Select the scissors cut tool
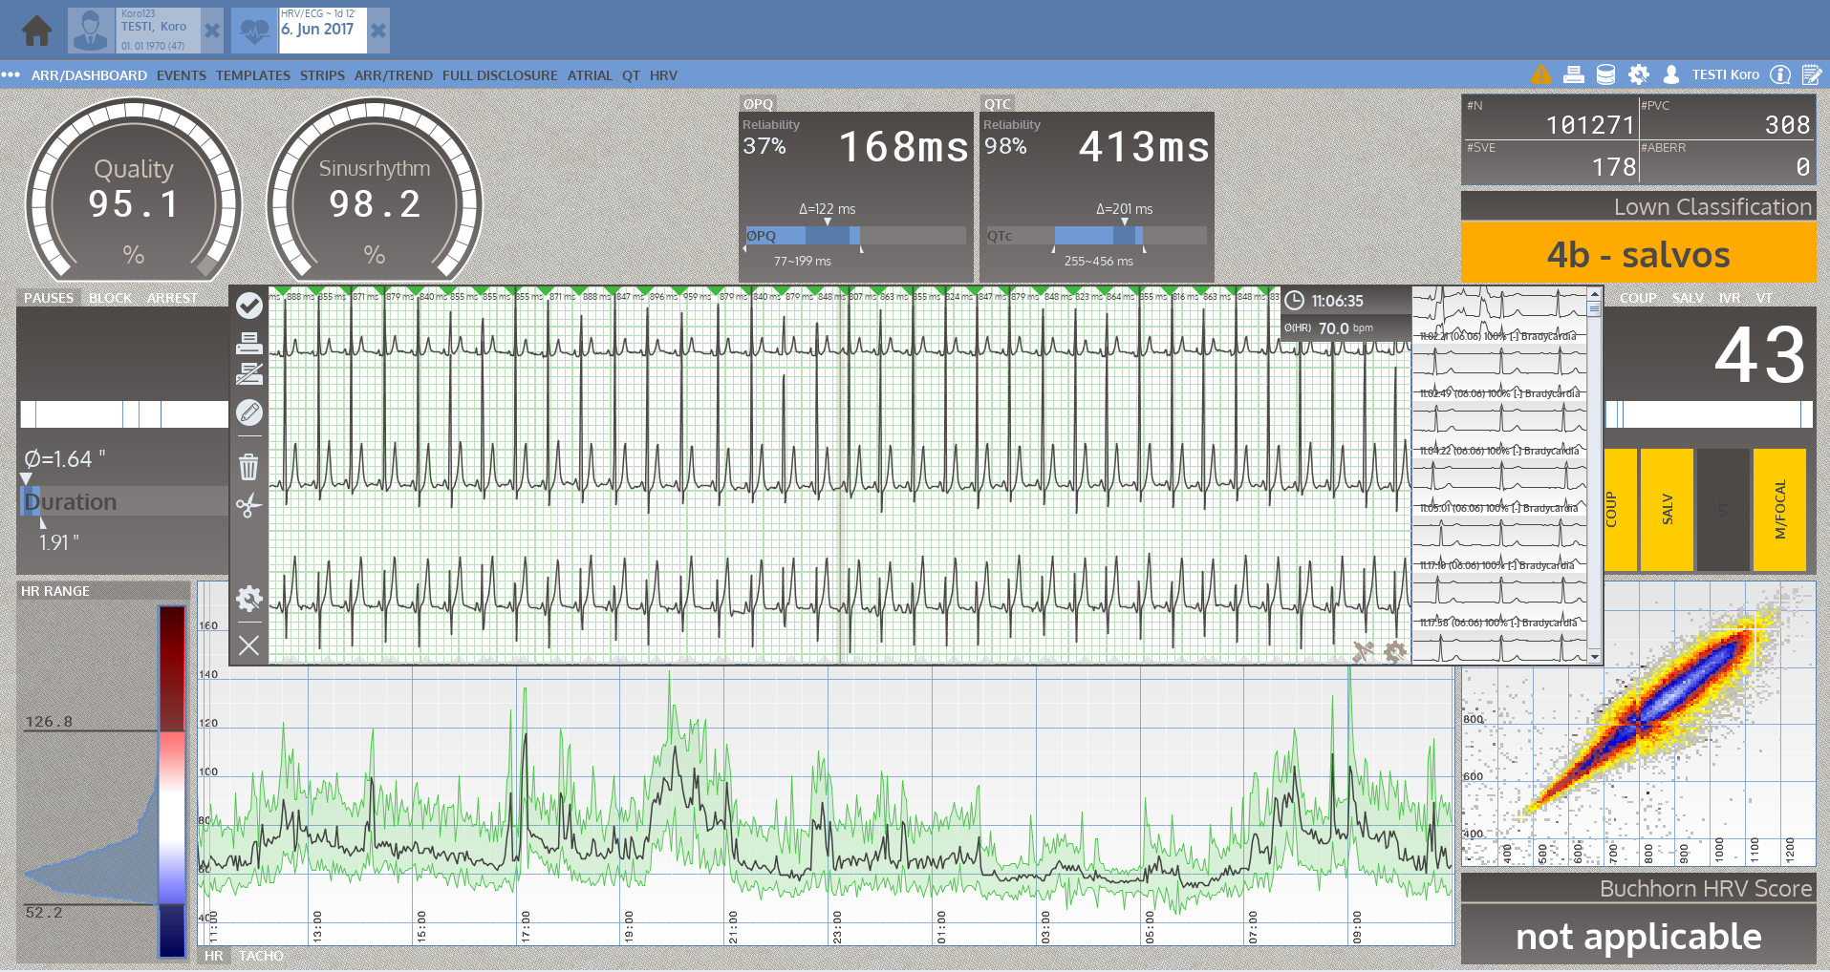Image resolution: width=1830 pixels, height=972 pixels. coord(248,505)
